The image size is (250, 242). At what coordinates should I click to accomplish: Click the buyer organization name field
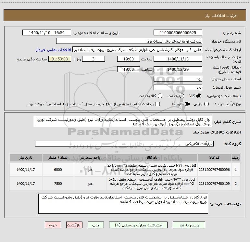pos(129,41)
